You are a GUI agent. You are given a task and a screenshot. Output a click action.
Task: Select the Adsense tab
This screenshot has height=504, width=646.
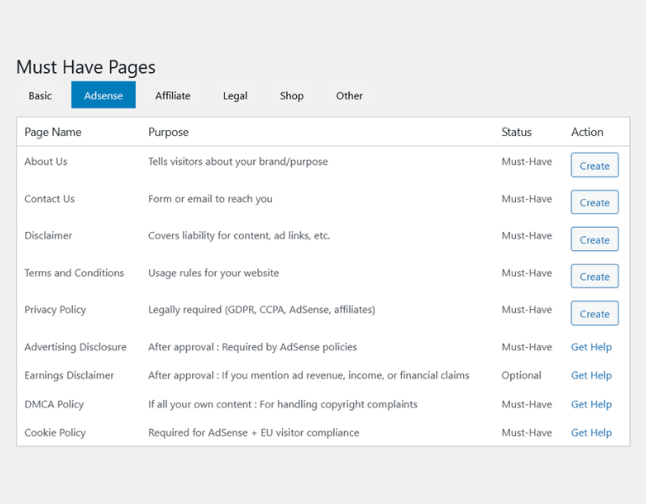[x=103, y=95]
